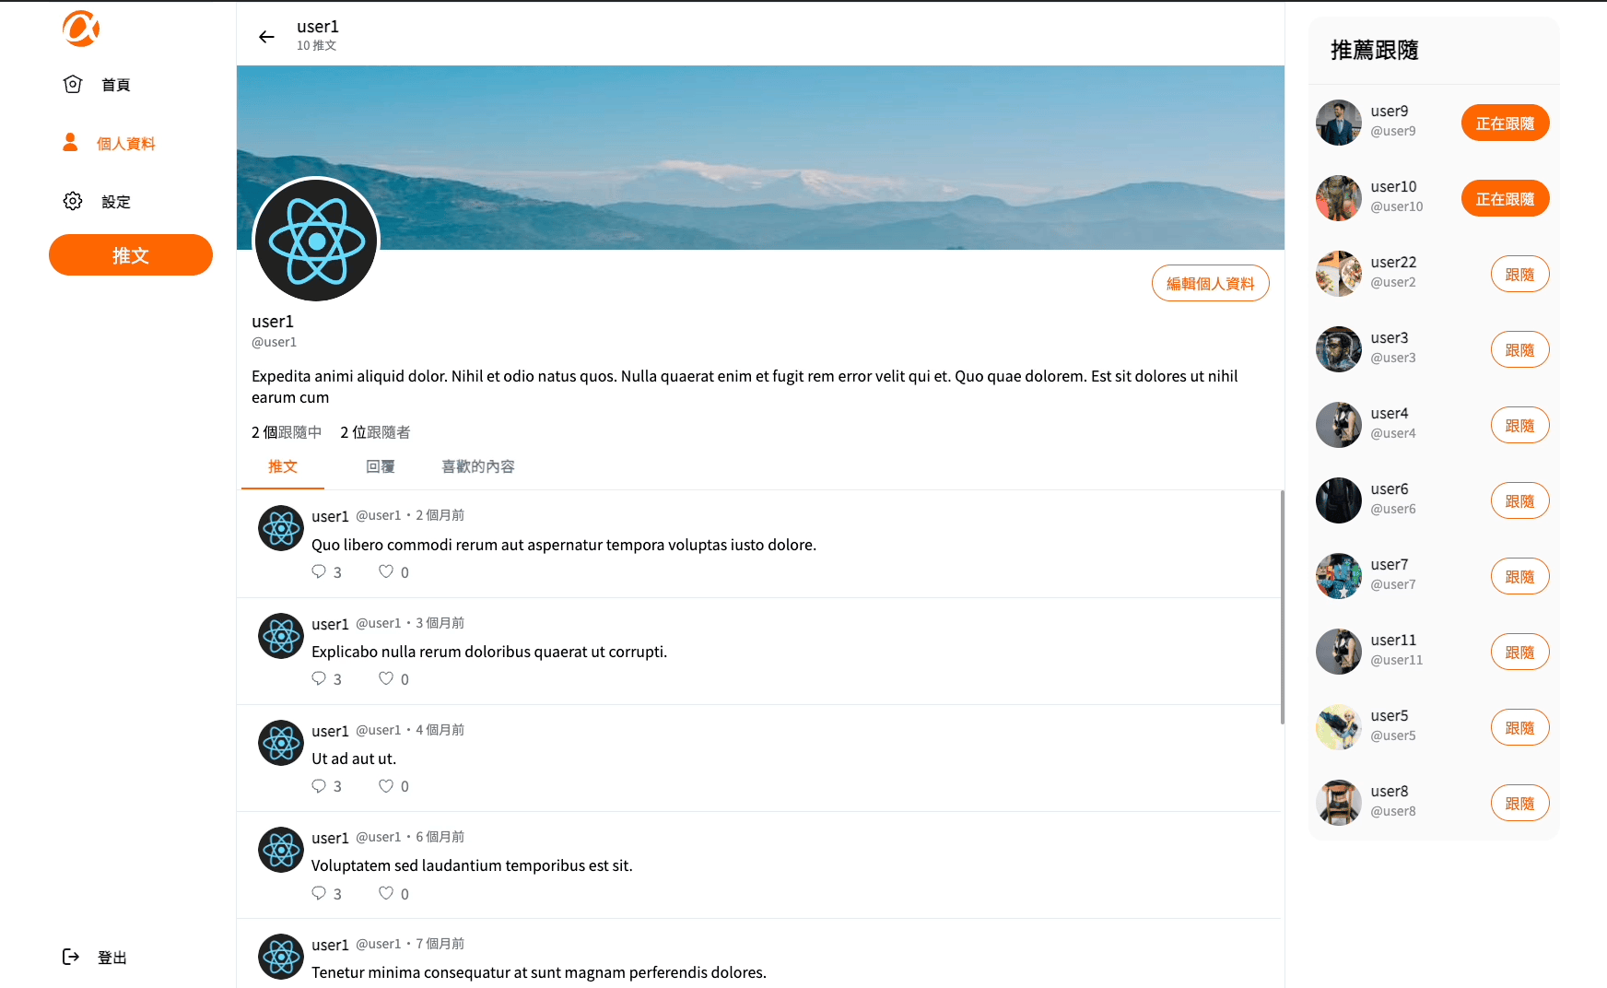Viewport: 1607px width, 988px height.
Task: Click the orange alpha logo
Action: click(x=81, y=29)
